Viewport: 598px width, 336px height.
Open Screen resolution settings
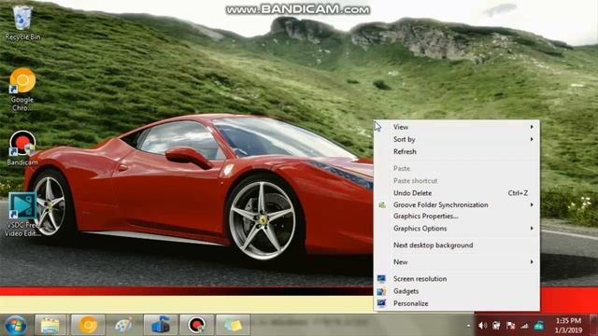457,279
